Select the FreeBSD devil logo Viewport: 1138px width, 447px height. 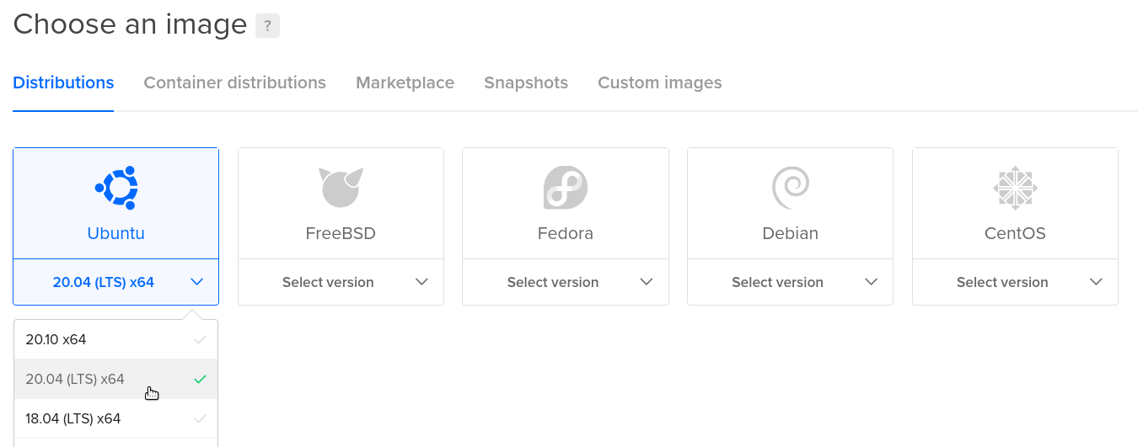pyautogui.click(x=341, y=188)
